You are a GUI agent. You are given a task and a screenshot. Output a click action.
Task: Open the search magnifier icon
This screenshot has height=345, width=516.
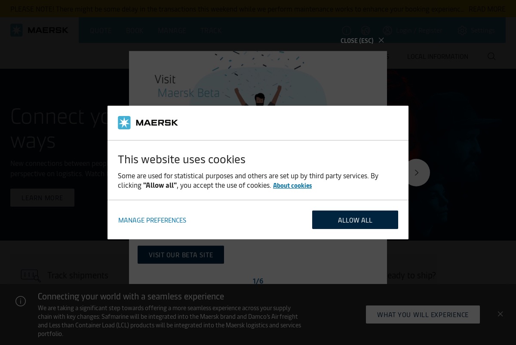point(491,56)
